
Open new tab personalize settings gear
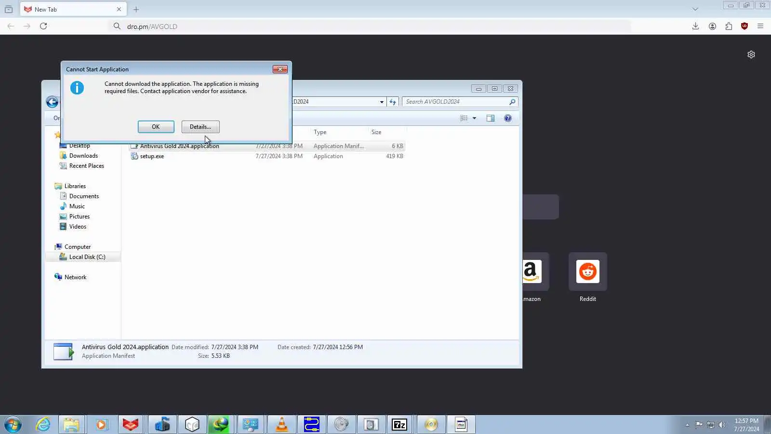[751, 54]
